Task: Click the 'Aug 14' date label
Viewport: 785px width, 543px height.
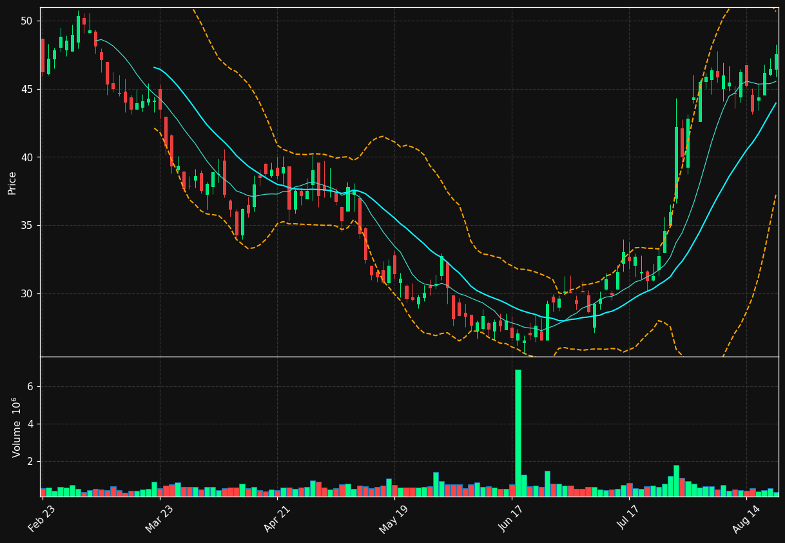Action: click(746, 518)
